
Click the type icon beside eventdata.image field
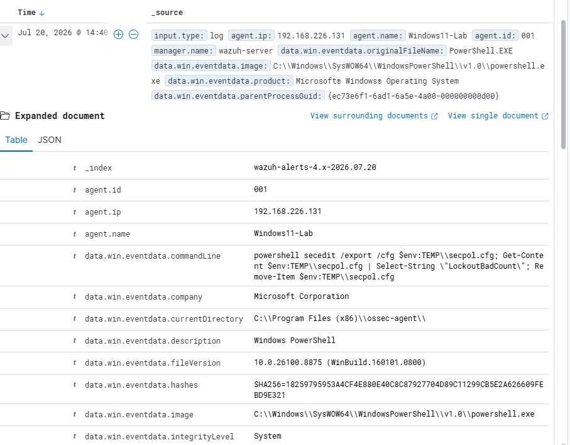(75, 414)
